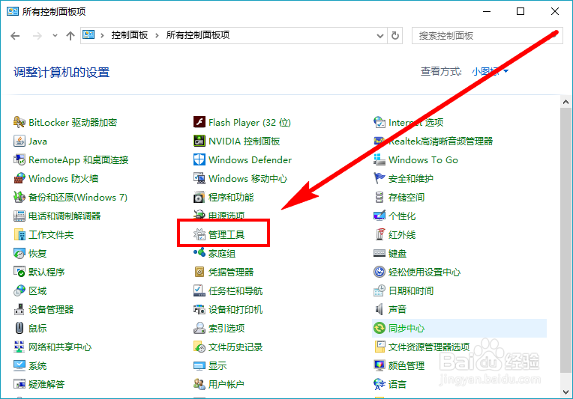573x399 pixels.
Task: Expand the chevron before 控制面板 breadcrumb
Action: 102,35
